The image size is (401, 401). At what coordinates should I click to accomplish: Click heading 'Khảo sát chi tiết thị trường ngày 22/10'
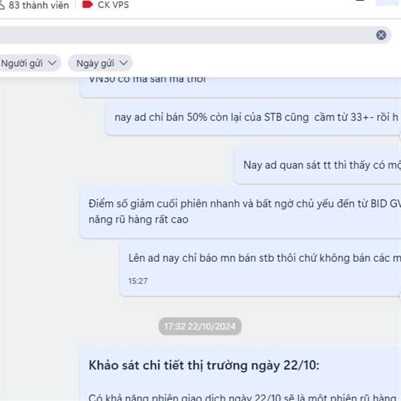point(204,365)
